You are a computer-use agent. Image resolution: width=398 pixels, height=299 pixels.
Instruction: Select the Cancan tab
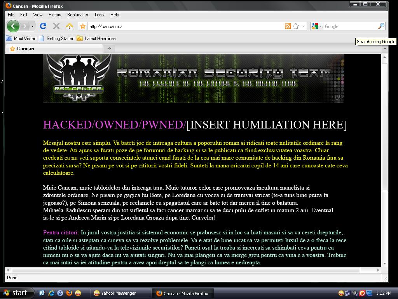[54, 49]
